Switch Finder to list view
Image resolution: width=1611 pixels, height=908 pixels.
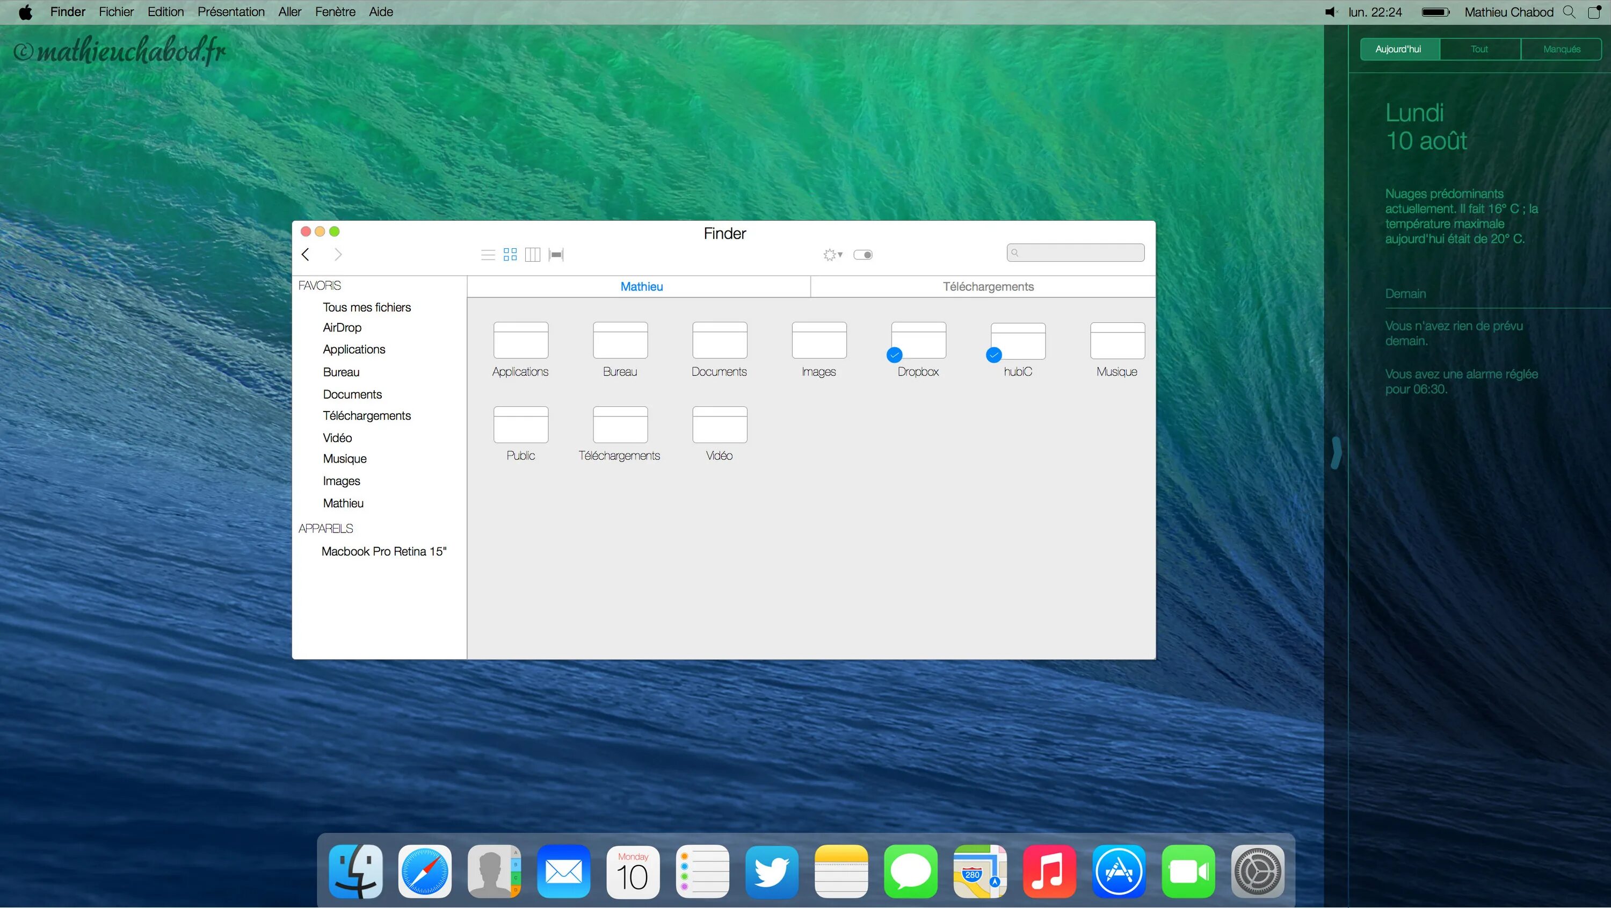coord(488,255)
